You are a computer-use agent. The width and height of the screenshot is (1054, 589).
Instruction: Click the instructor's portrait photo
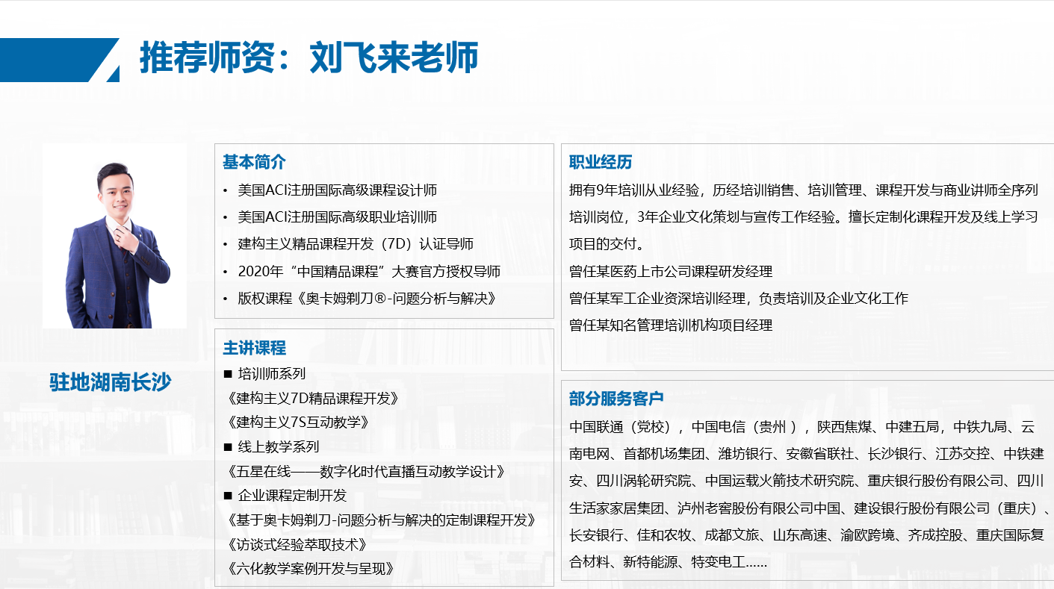point(114,236)
